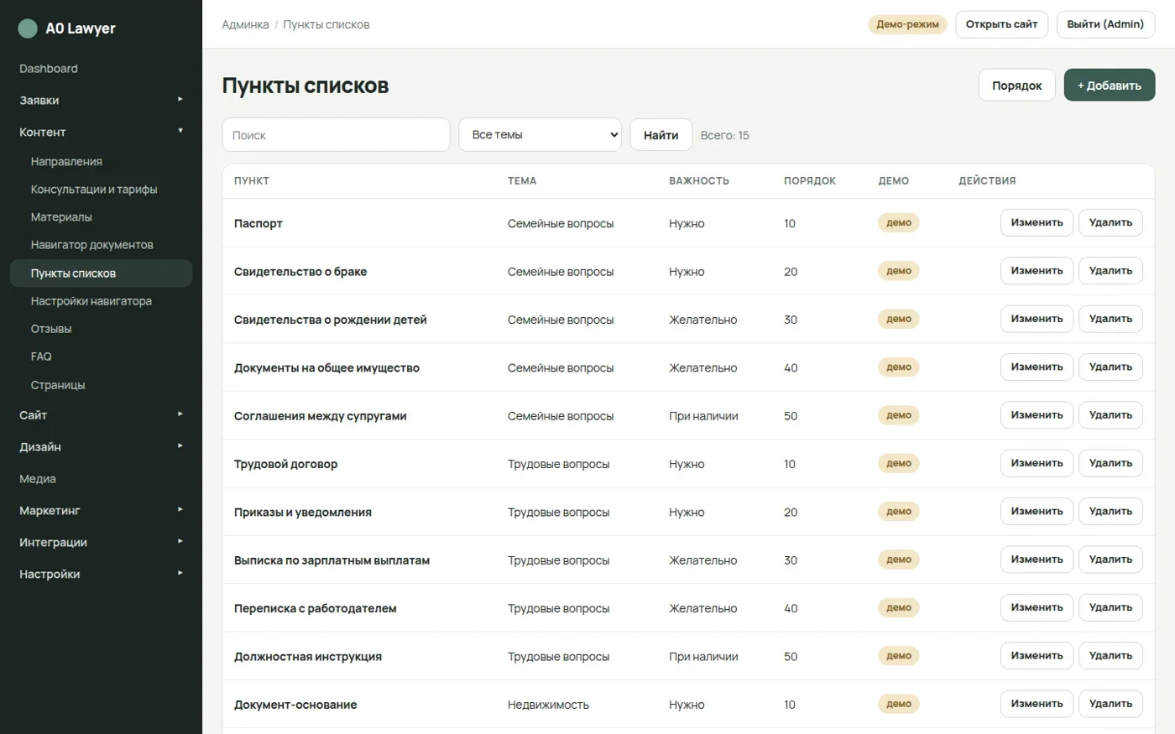The height and width of the screenshot is (734, 1175).
Task: Open Dashboard in the sidebar
Action: pos(101,69)
